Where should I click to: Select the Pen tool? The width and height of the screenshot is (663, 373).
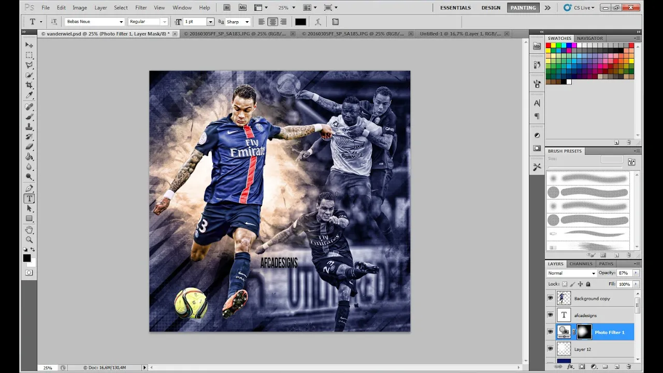pos(29,188)
